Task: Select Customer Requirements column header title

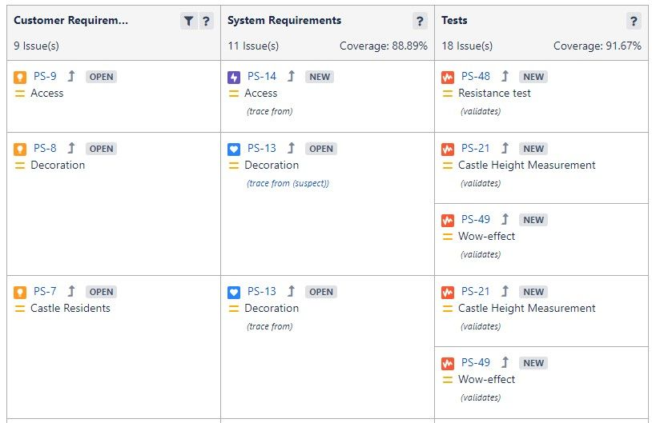Action: point(70,20)
